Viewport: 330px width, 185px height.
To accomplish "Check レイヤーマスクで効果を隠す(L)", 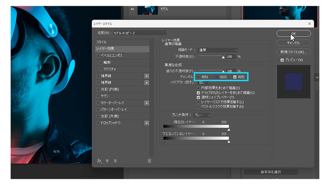I will click(198, 102).
